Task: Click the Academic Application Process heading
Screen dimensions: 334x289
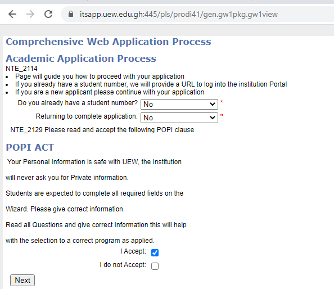Action: pyautogui.click(x=81, y=58)
